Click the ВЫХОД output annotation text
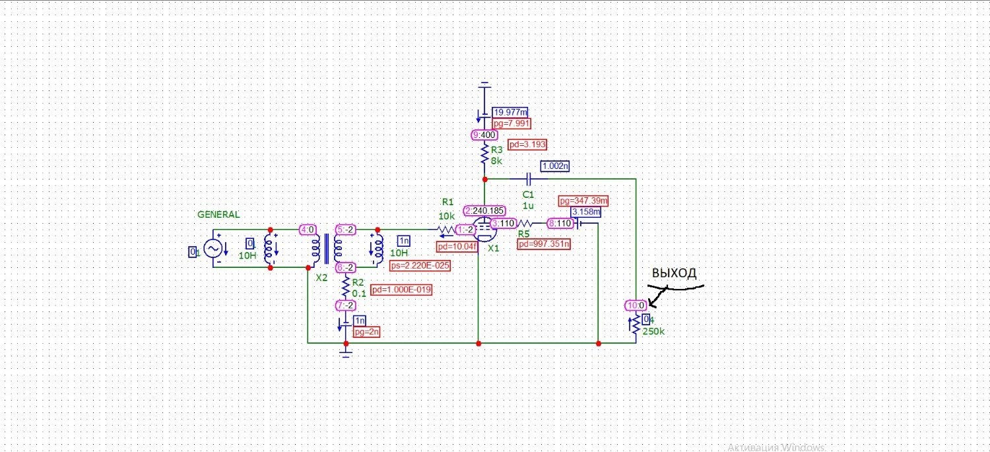The width and height of the screenshot is (990, 452). tap(675, 273)
